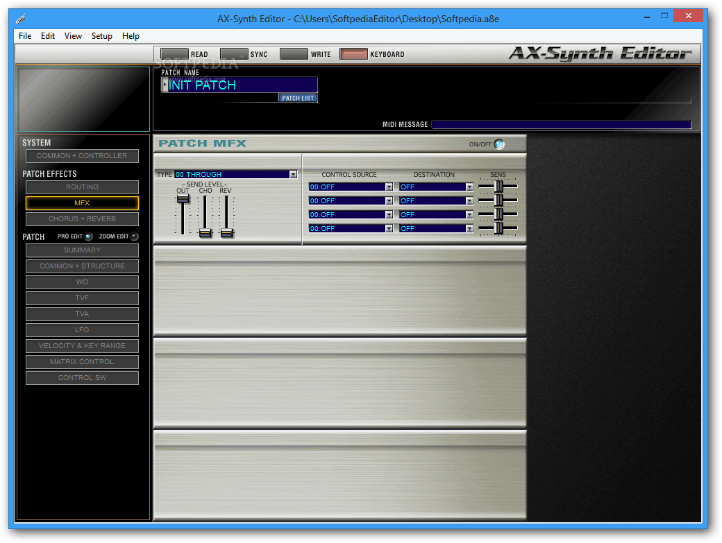Screen dimensions: 722x543
Task: Enable PRO EDIT mode
Action: point(90,236)
